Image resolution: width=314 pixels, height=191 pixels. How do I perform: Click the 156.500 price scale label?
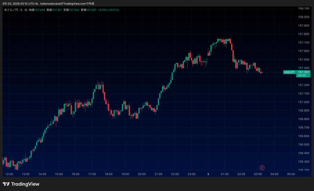point(303,144)
